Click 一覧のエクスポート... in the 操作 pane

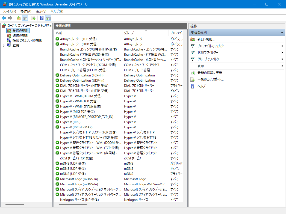[x=211, y=79]
